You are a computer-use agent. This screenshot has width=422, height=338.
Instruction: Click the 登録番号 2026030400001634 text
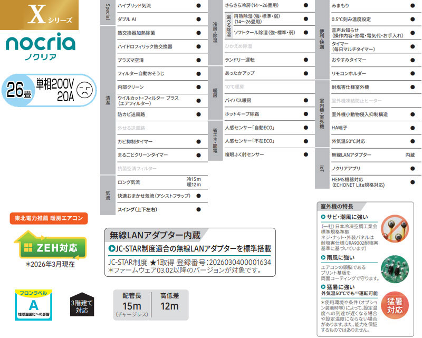(x=224, y=263)
